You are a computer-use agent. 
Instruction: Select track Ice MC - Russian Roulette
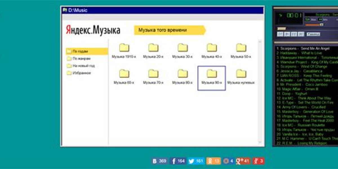(x=301, y=125)
